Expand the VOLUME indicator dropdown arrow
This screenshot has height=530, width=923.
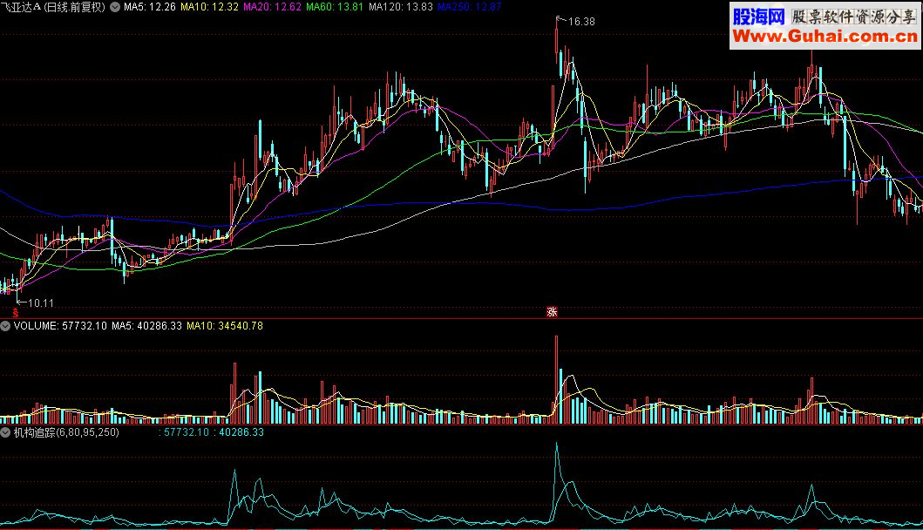coord(5,326)
